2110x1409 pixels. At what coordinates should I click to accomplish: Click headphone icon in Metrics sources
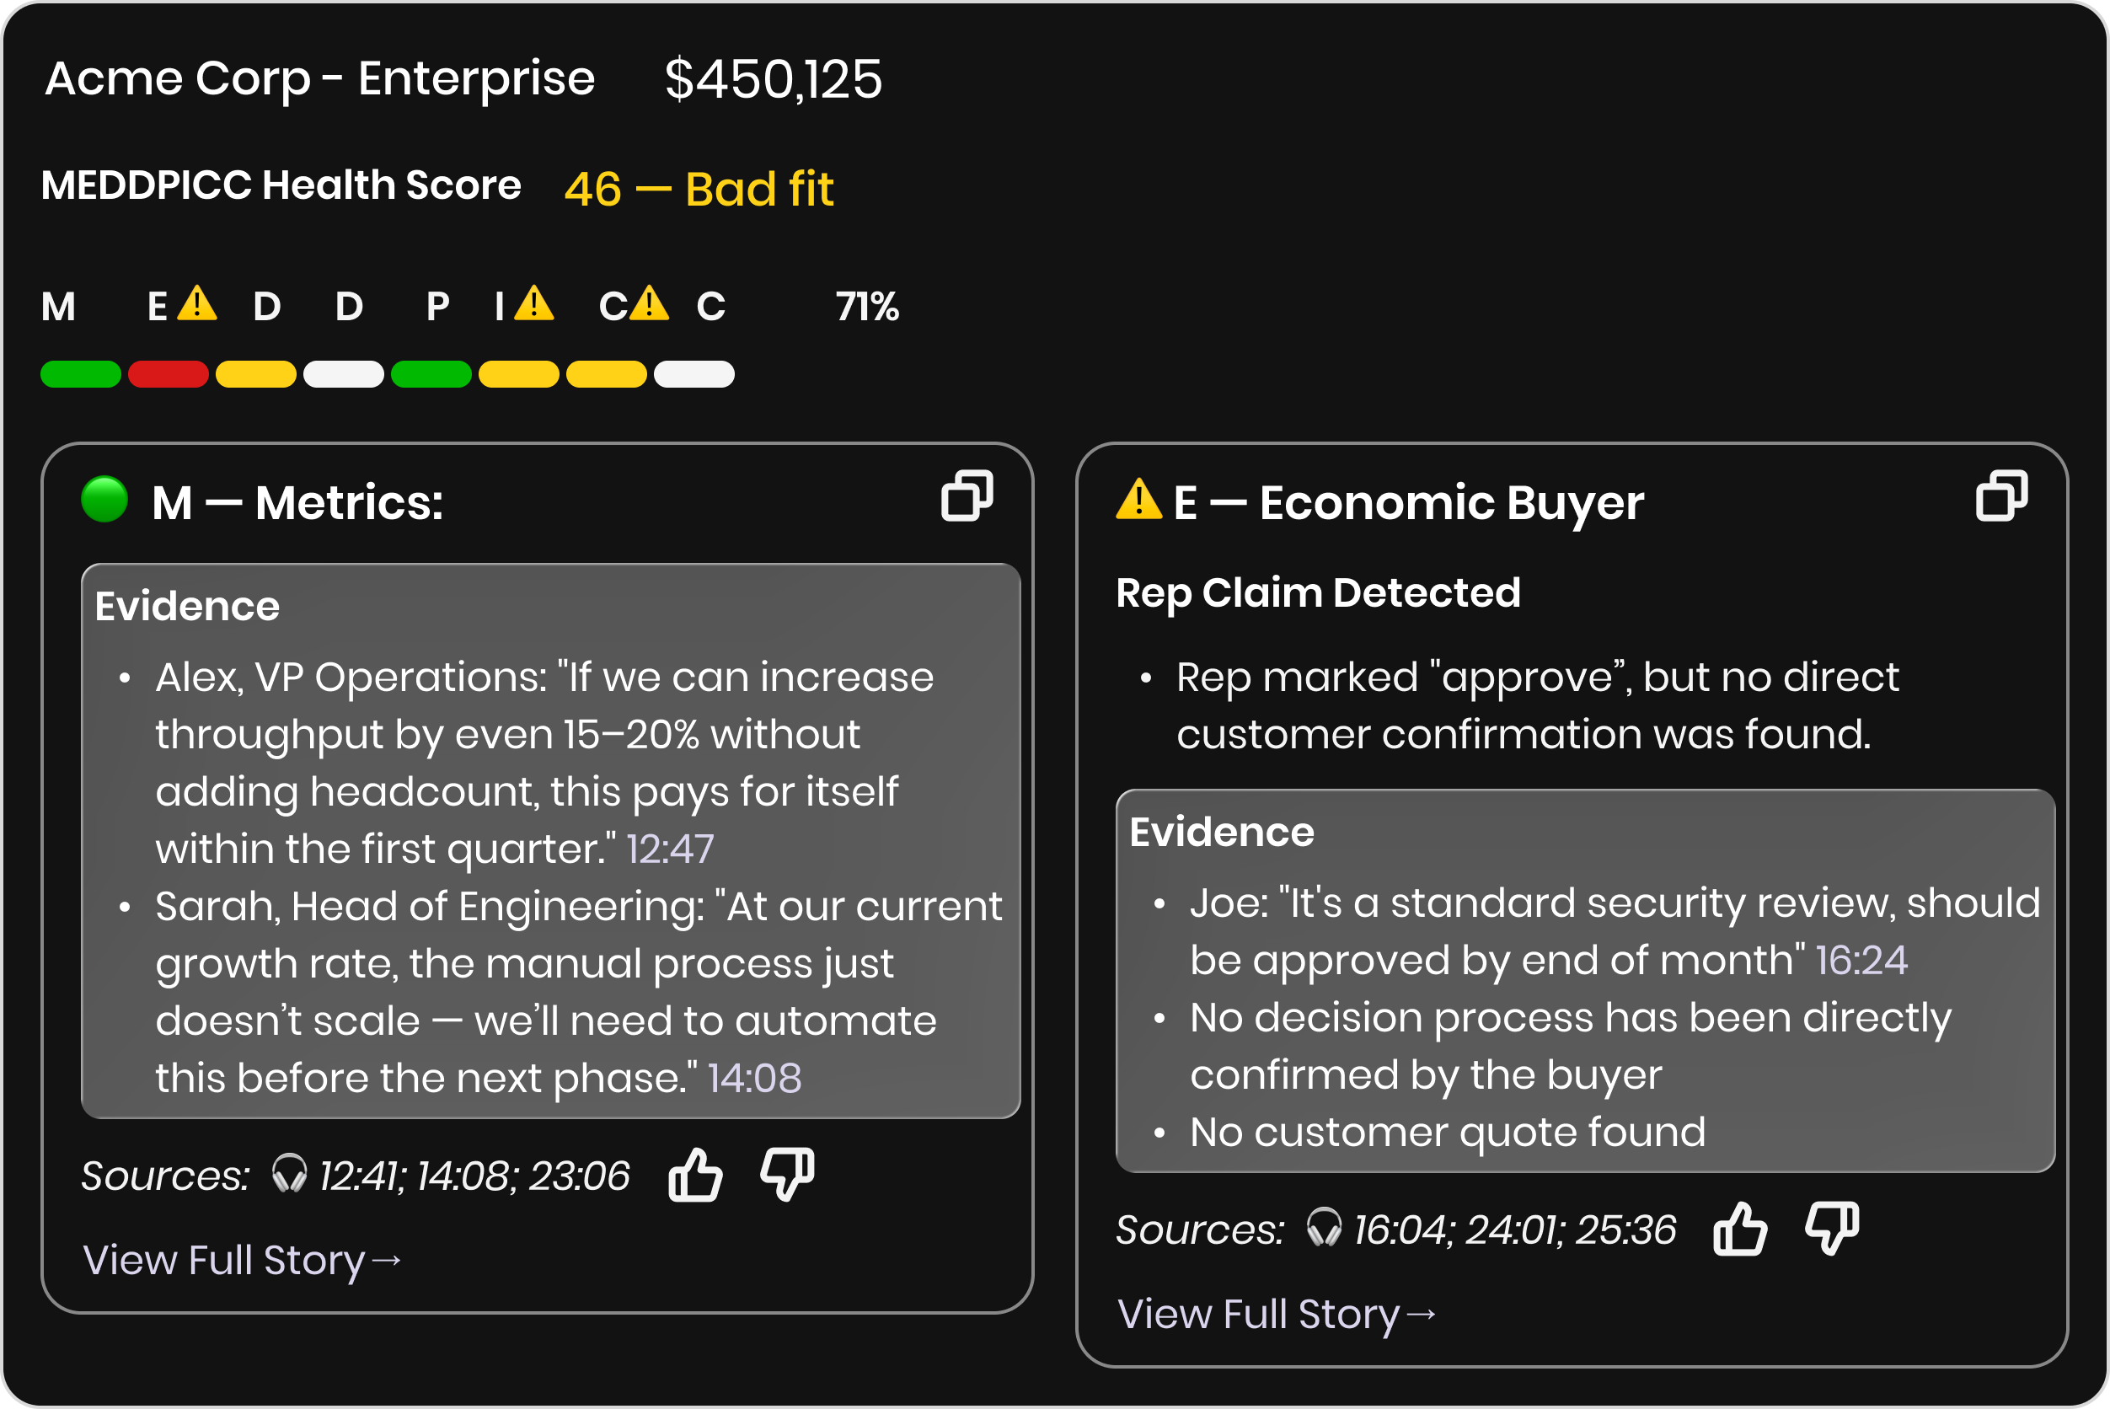(x=289, y=1173)
